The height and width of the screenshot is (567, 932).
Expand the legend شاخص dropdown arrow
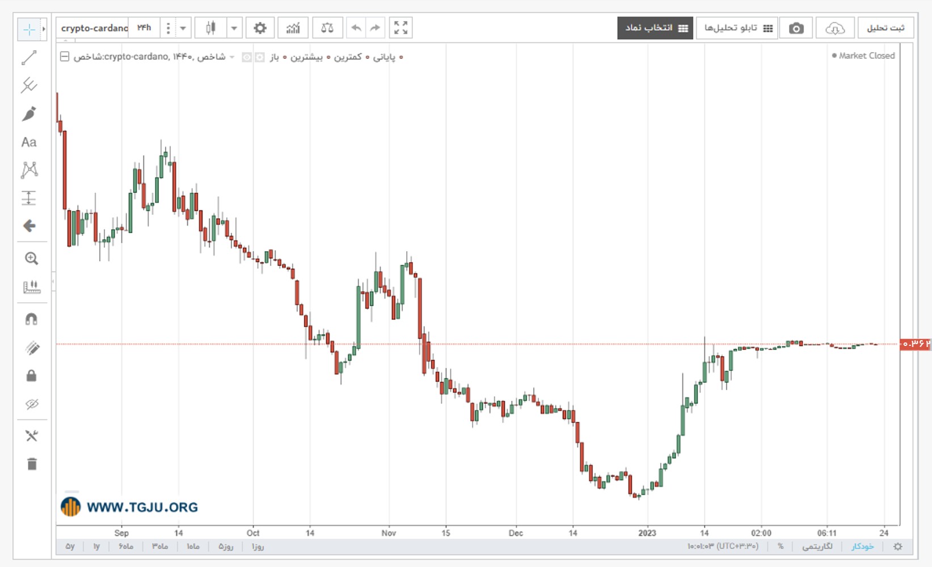coord(231,57)
